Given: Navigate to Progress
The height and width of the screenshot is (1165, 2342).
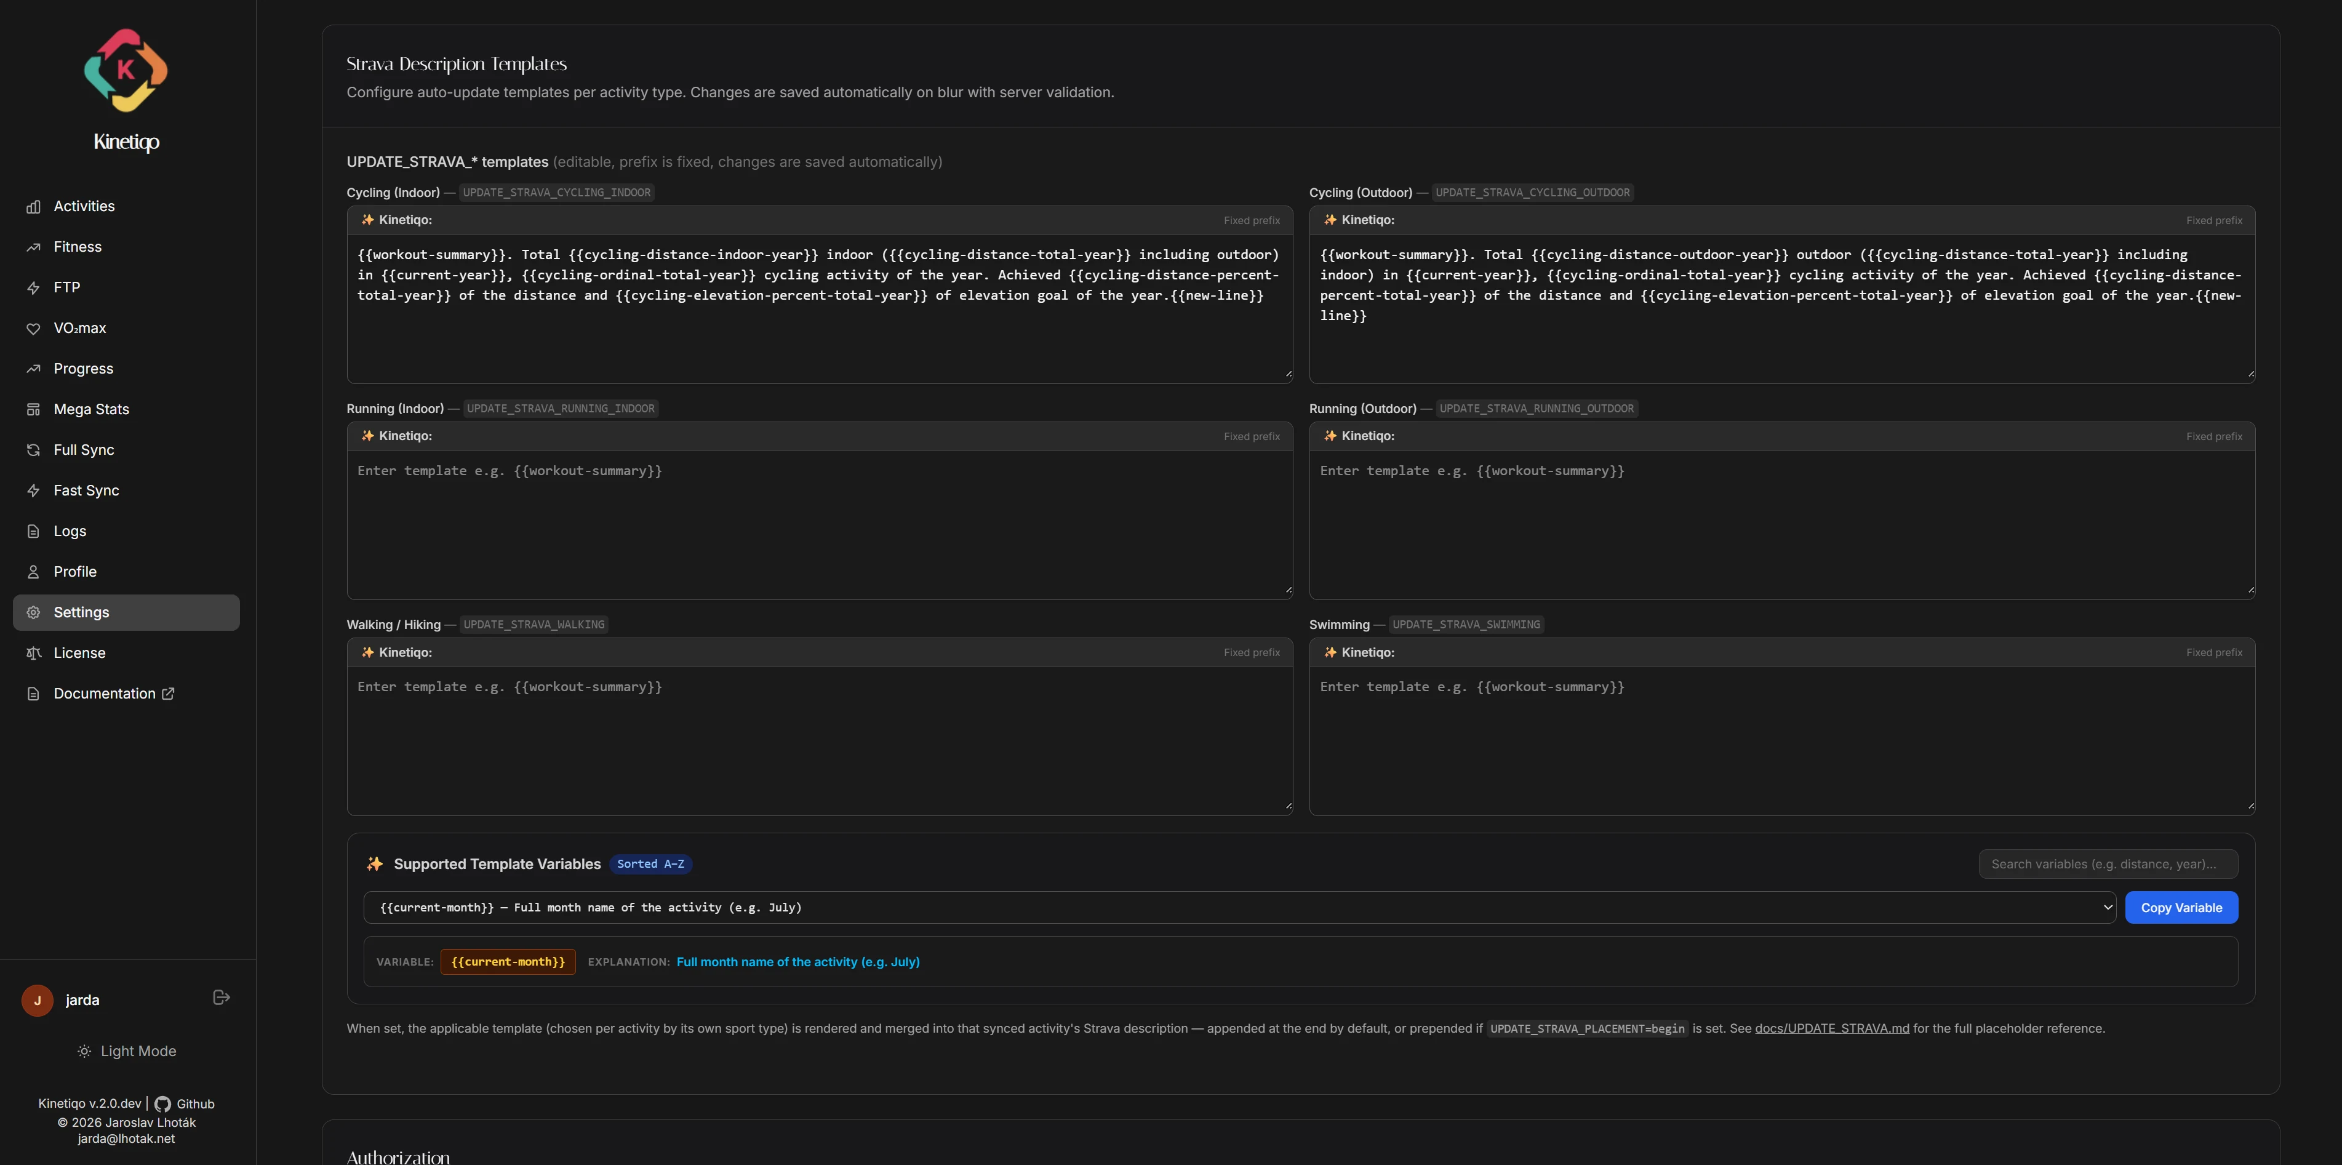Looking at the screenshot, I should (x=126, y=368).
